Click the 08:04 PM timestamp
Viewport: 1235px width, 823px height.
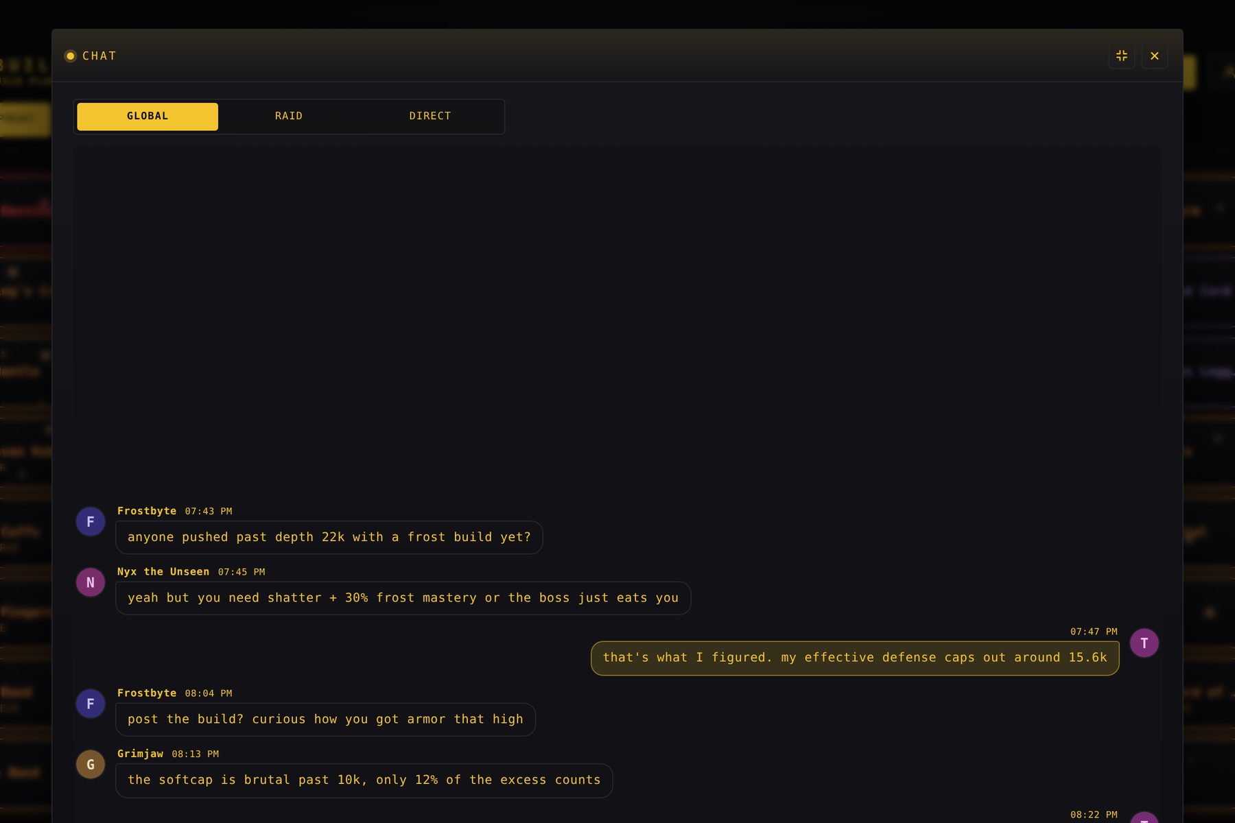coord(209,693)
